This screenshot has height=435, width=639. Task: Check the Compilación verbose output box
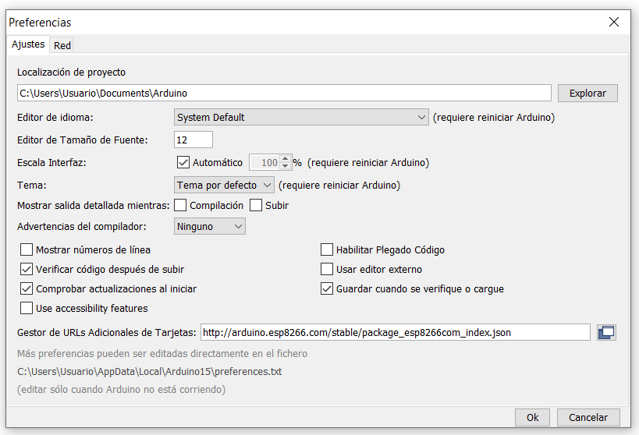[x=180, y=206]
